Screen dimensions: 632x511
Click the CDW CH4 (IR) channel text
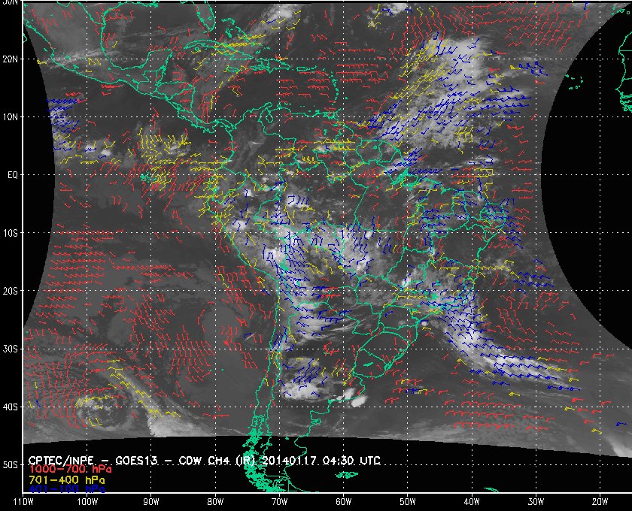[x=216, y=461]
